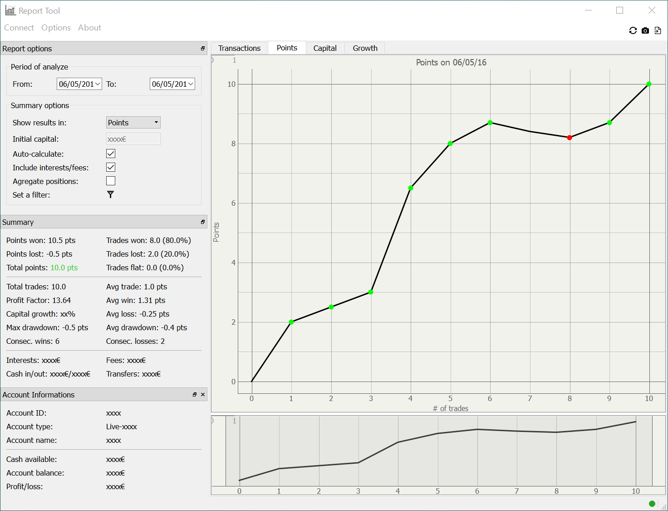Click the window resize grip

[x=664, y=507]
